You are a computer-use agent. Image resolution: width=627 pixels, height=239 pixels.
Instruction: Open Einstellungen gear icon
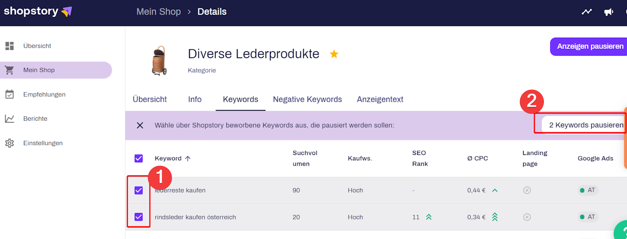[10, 143]
